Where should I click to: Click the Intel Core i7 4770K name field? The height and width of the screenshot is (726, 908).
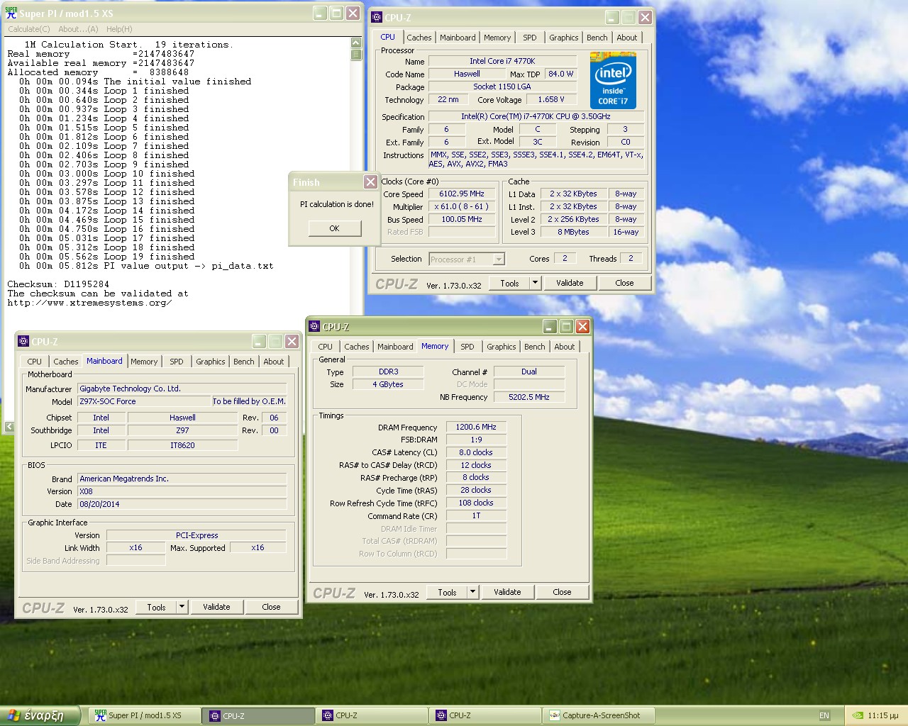pyautogui.click(x=502, y=61)
